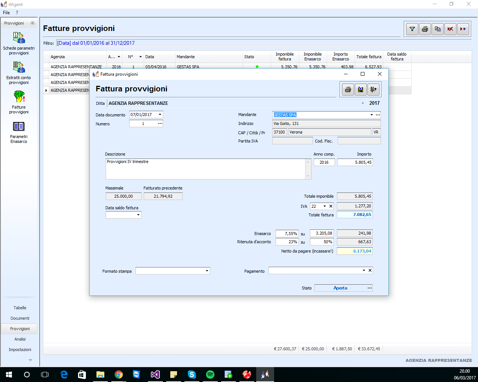
Task: Expand the Pagamento dropdown arrow
Action: point(364,270)
